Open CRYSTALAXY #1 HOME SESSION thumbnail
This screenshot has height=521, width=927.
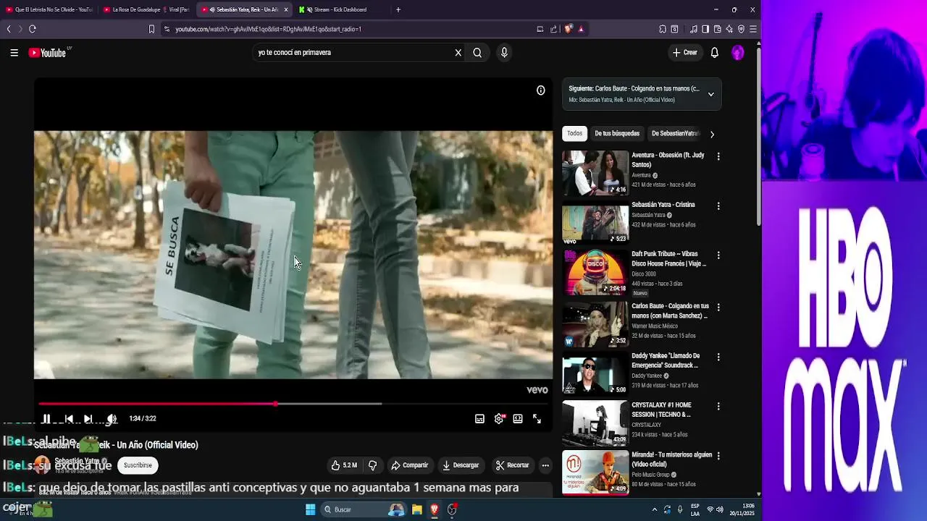pos(595,423)
